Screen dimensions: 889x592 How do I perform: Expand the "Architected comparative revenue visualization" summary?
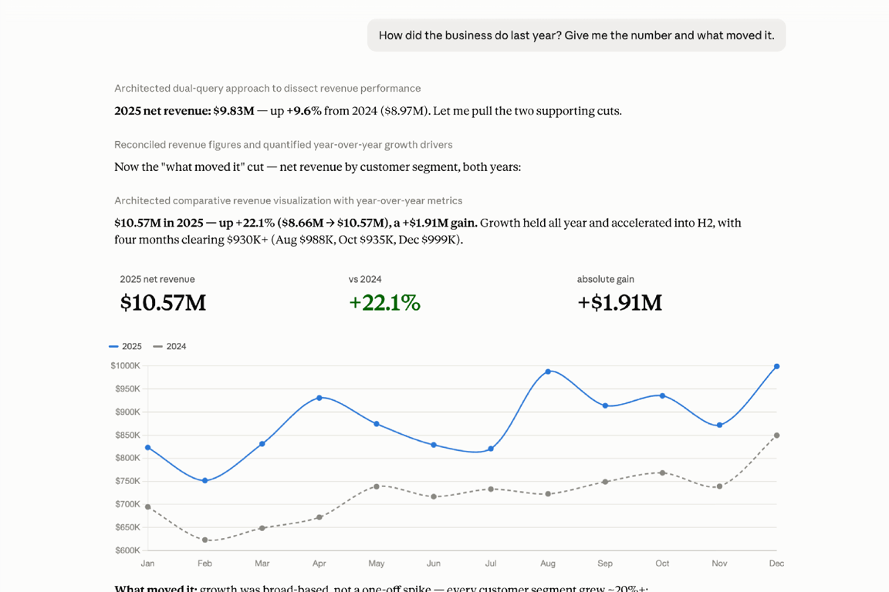(289, 200)
